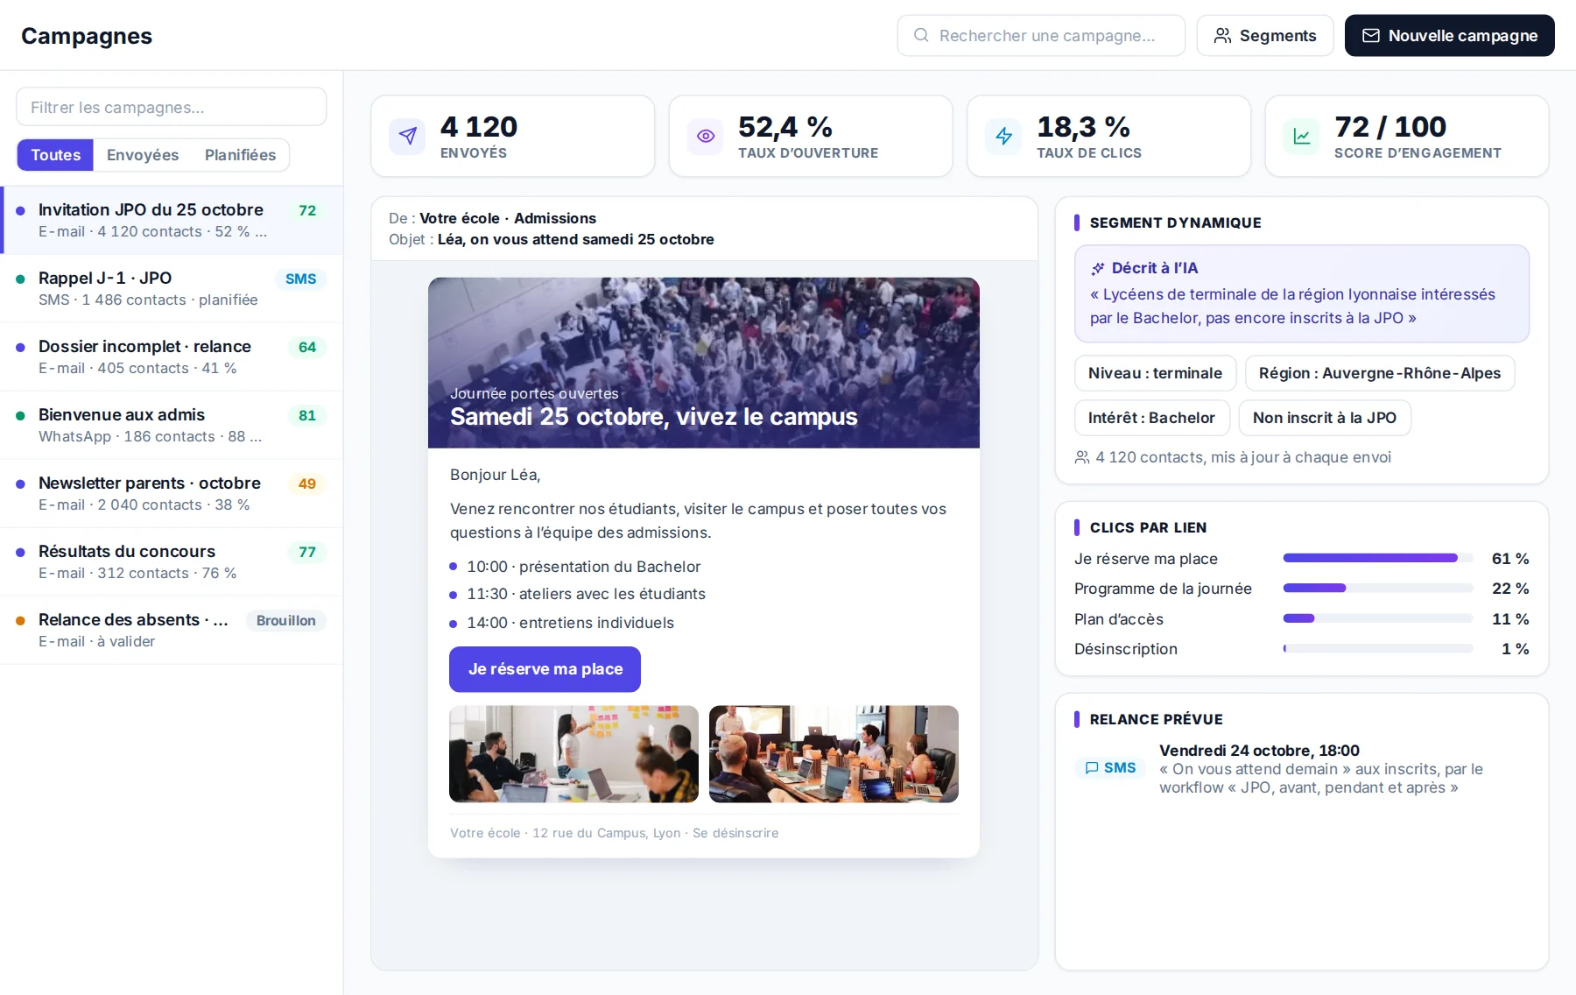
Task: Click the people icon beside 4 120 contacts
Action: pyautogui.click(x=1082, y=457)
